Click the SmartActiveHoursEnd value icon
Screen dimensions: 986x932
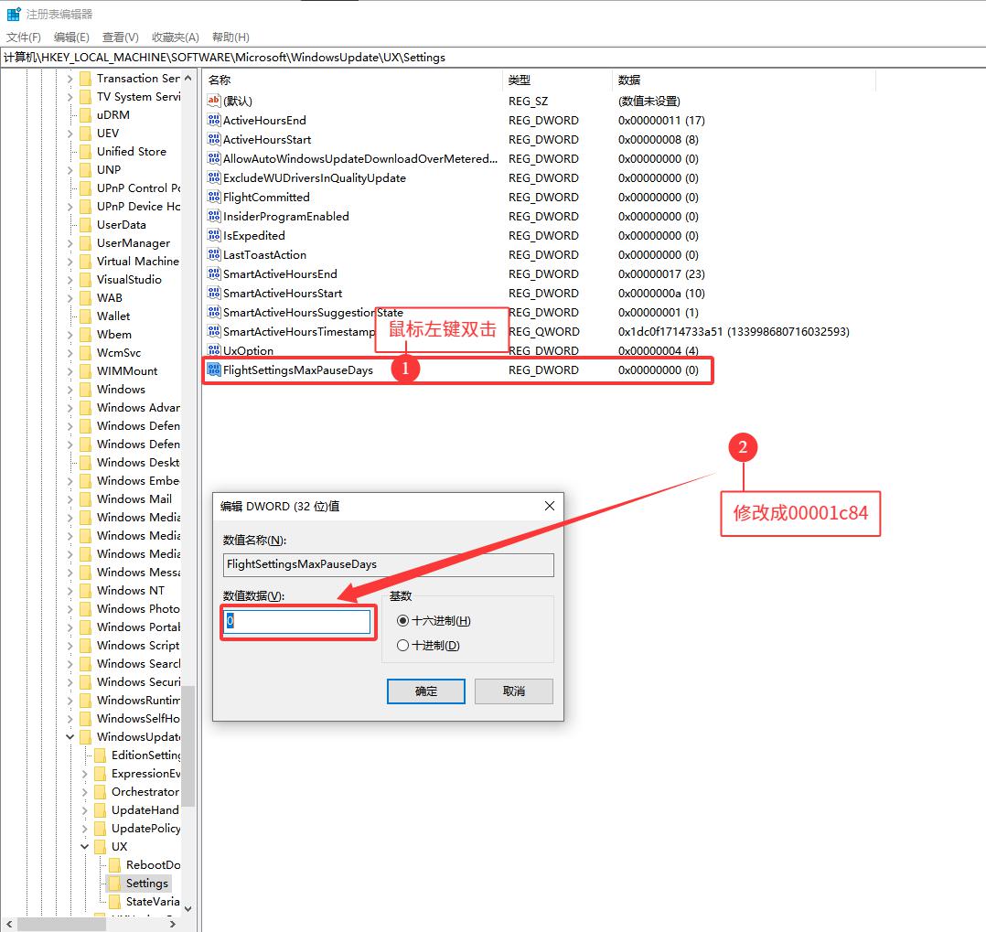pyautogui.click(x=214, y=274)
